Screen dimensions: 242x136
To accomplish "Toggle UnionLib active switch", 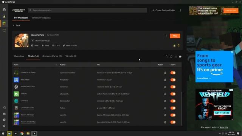I will pyautogui.click(x=173, y=101).
